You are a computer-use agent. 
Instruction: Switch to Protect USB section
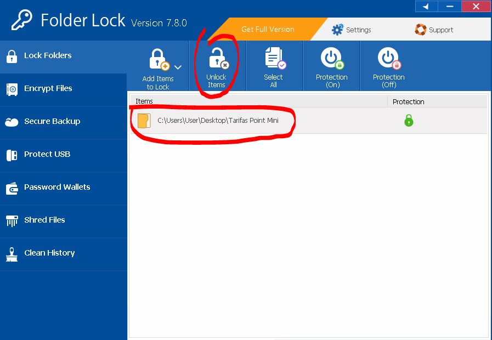point(47,154)
